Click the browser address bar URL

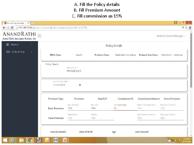(x=53, y=28)
